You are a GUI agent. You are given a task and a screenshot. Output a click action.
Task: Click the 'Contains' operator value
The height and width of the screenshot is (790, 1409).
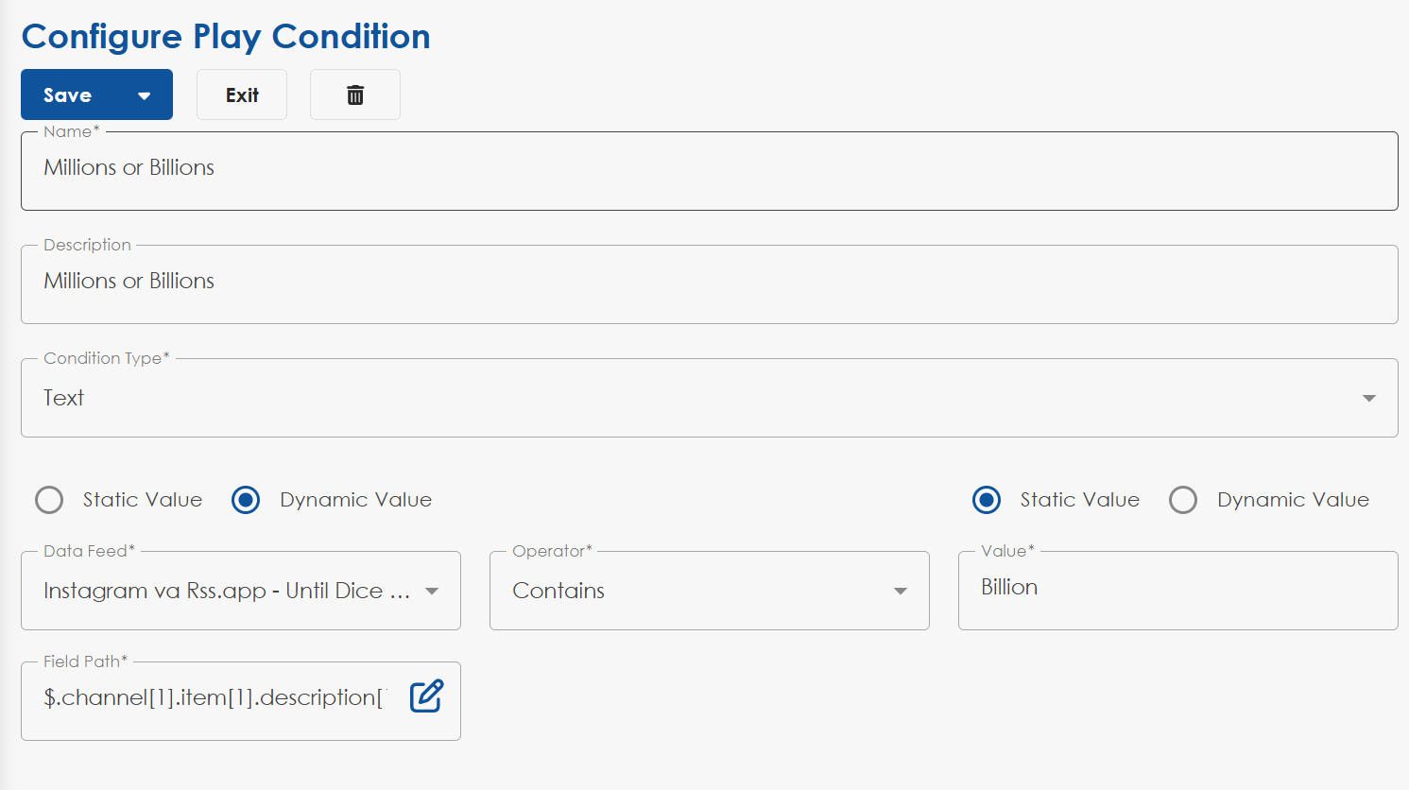click(x=558, y=591)
